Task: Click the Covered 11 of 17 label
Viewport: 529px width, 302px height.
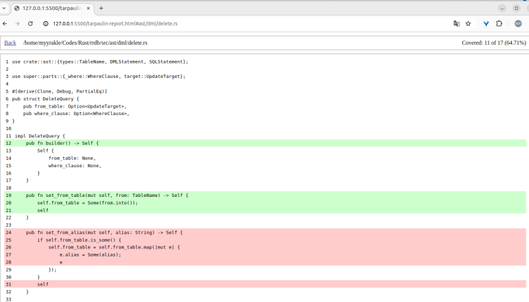Action: point(493,43)
